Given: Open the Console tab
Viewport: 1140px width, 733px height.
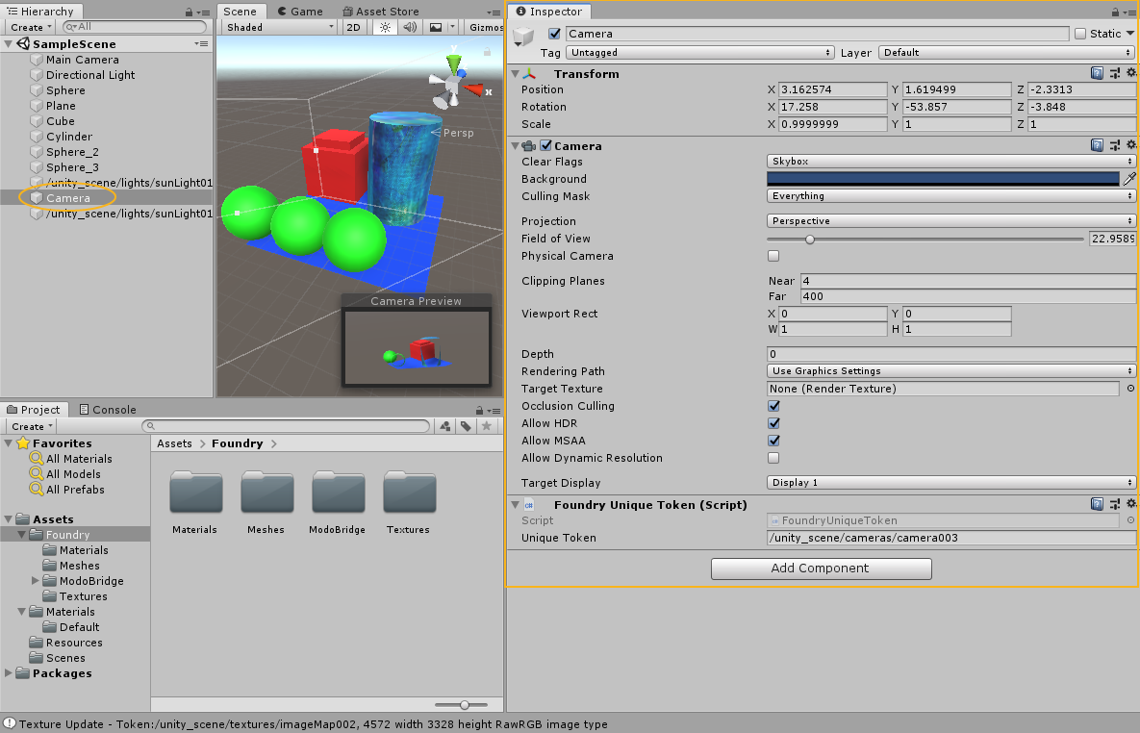Looking at the screenshot, I should point(108,410).
